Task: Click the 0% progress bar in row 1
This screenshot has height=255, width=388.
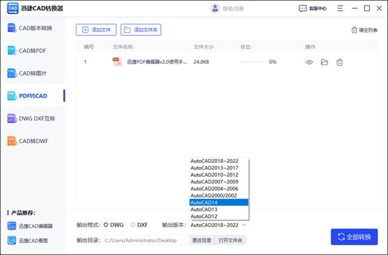Action: click(252, 62)
